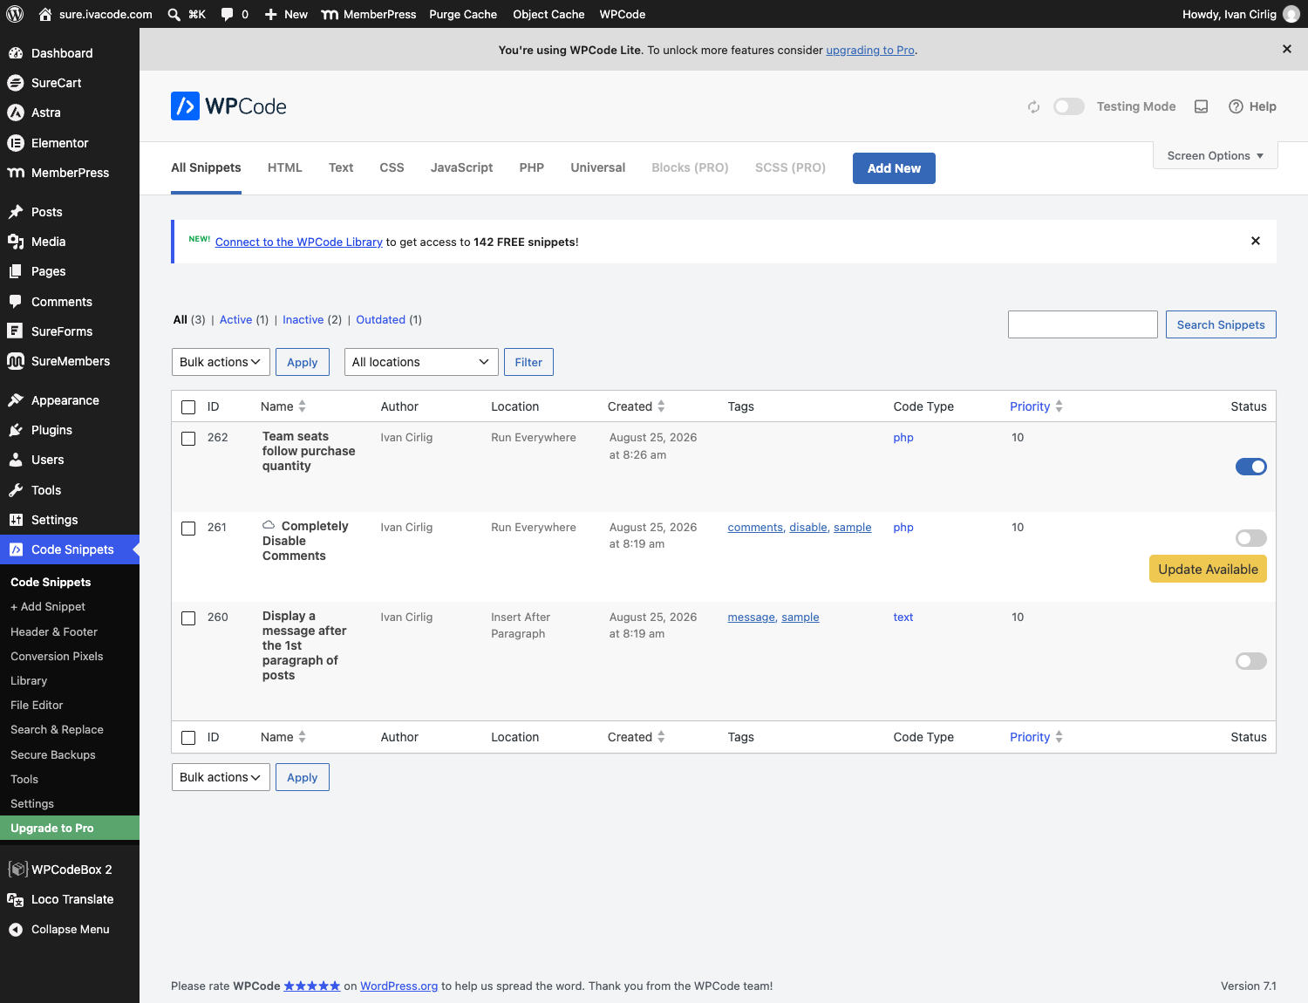The height and width of the screenshot is (1003, 1308).
Task: Expand Screen Options panel
Action: pyautogui.click(x=1216, y=155)
